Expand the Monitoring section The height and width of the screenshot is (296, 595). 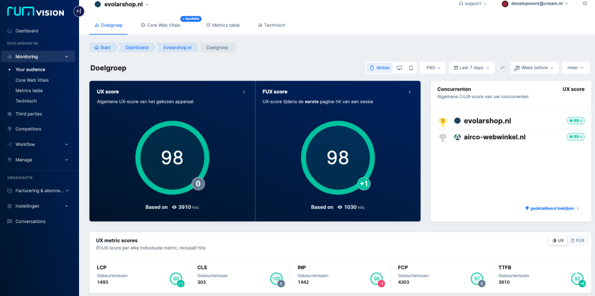(38, 56)
